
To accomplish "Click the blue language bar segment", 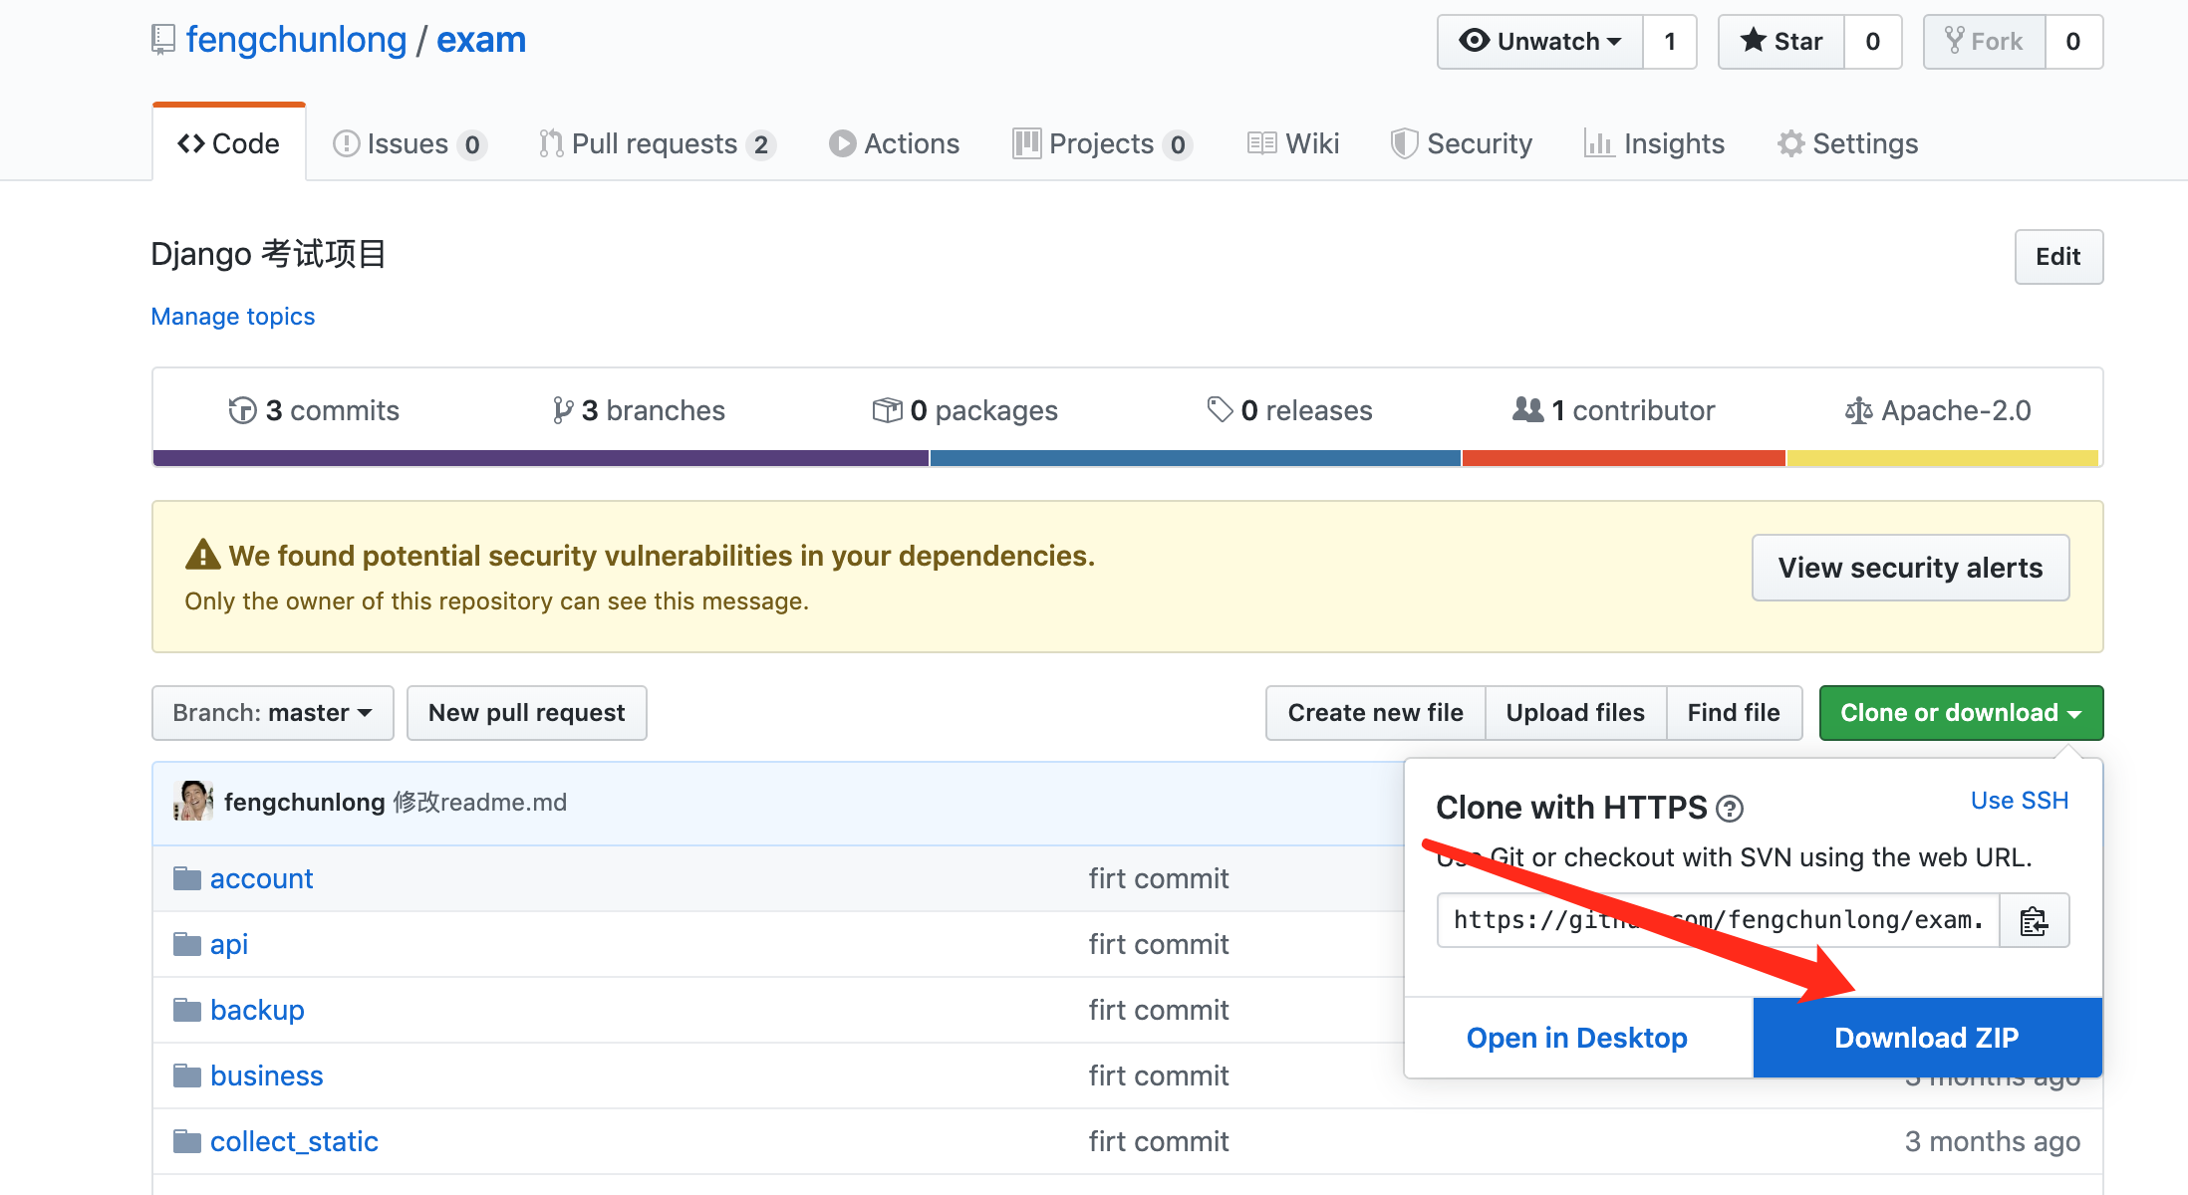I will pos(1196,458).
